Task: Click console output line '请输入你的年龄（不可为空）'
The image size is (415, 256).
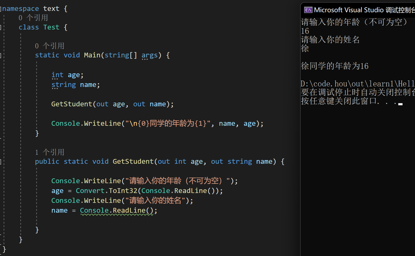Action: point(354,22)
